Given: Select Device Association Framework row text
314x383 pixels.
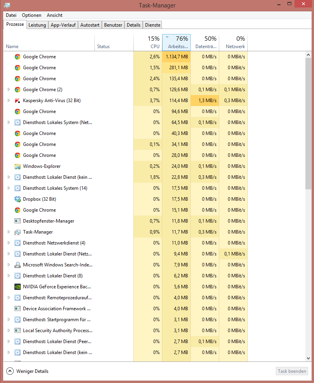Looking at the screenshot, I should pos(57,309).
